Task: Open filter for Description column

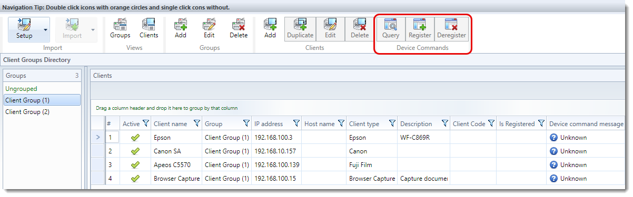Action: (444, 123)
